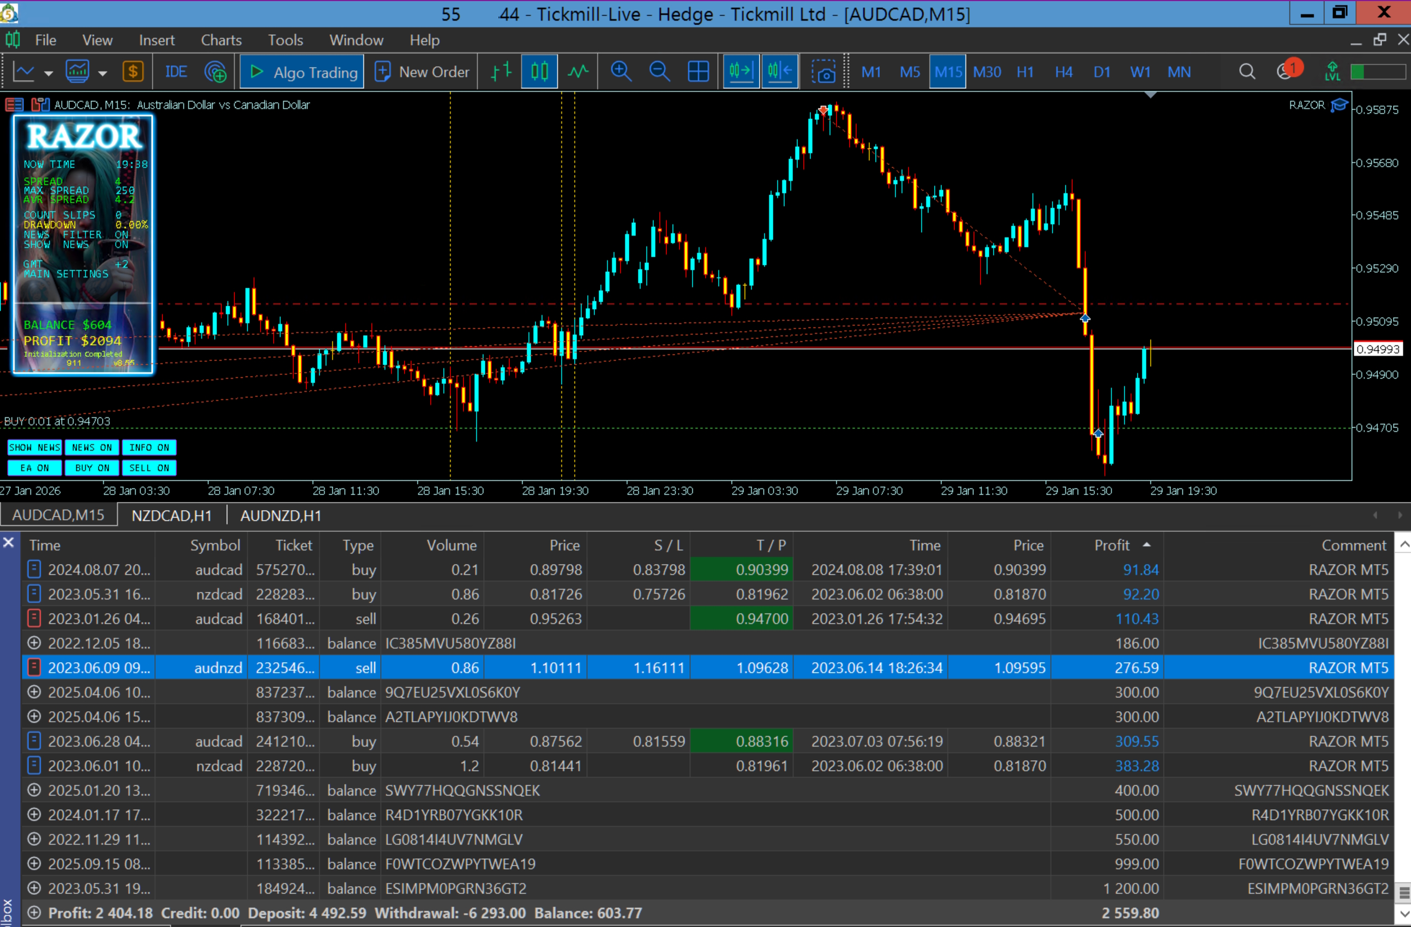1411x927 pixels.
Task: Expand the indicators list dropdown arrow
Action: click(103, 74)
